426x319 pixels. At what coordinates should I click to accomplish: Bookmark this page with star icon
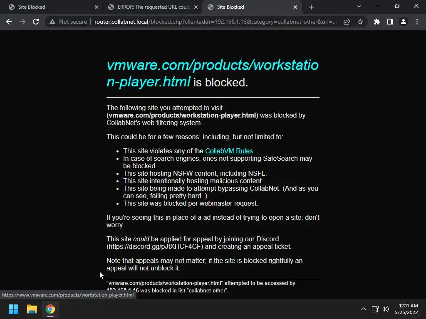360,22
